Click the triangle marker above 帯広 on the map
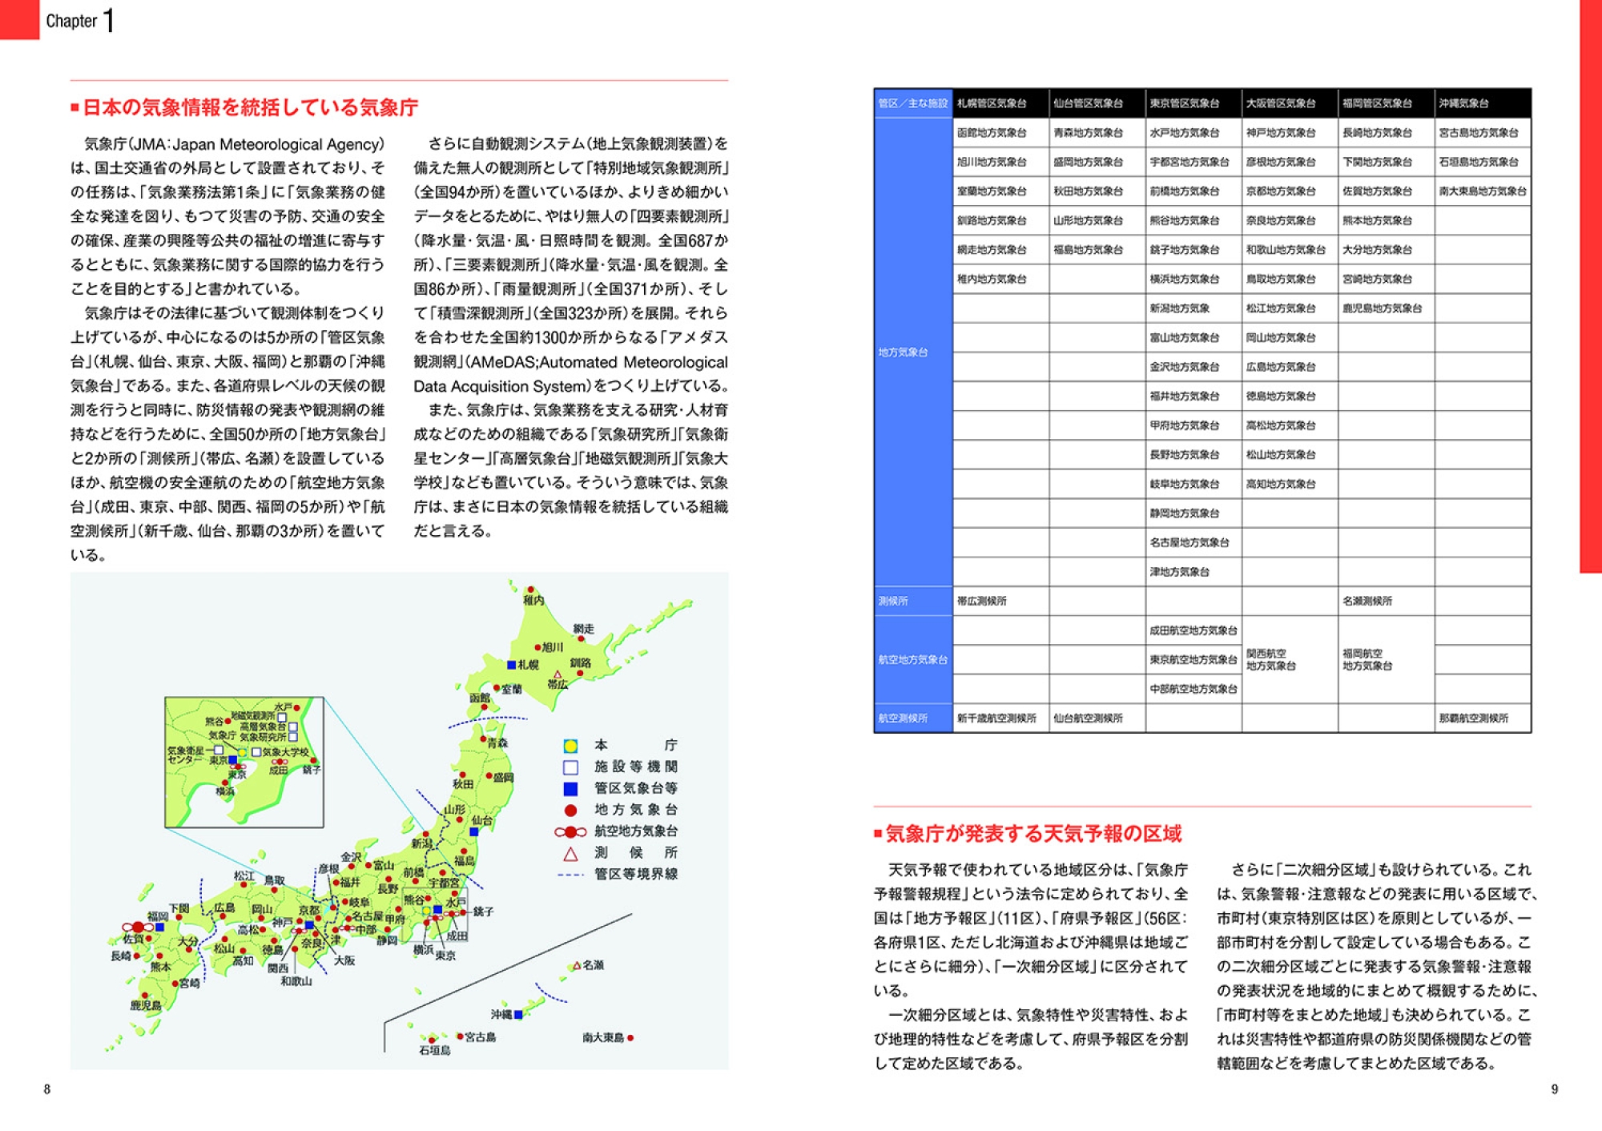1602x1131 pixels. click(558, 674)
